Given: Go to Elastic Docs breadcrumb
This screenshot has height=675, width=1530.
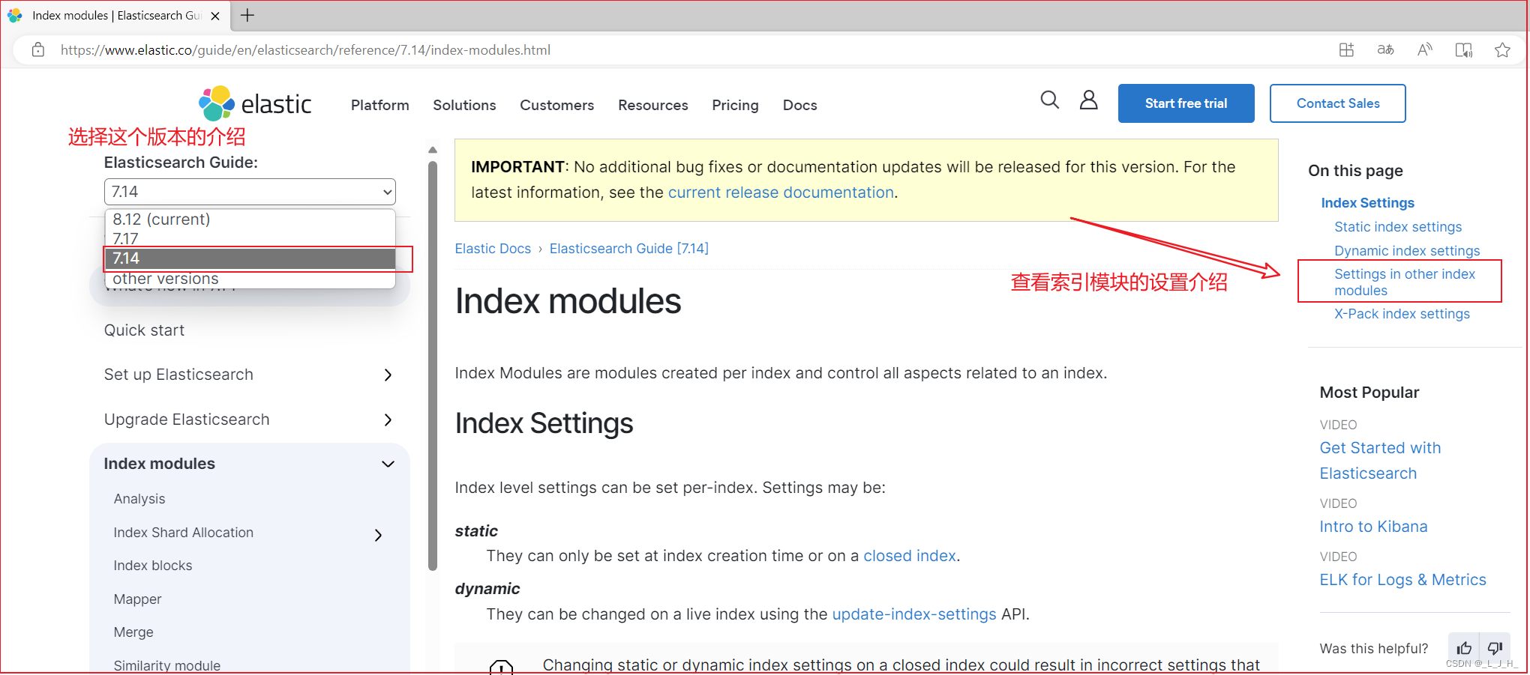Looking at the screenshot, I should pyautogui.click(x=493, y=249).
